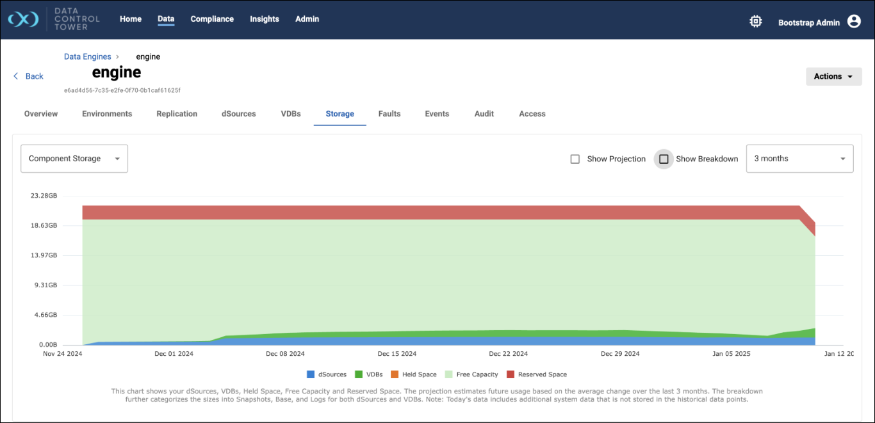Switch to the VDBs tab
Viewport: 875px width, 423px height.
[x=291, y=114]
